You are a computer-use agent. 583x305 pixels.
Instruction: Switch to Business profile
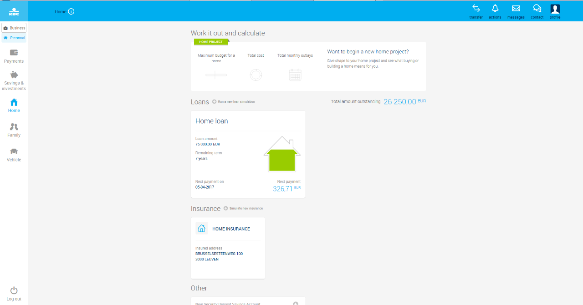(x=14, y=28)
